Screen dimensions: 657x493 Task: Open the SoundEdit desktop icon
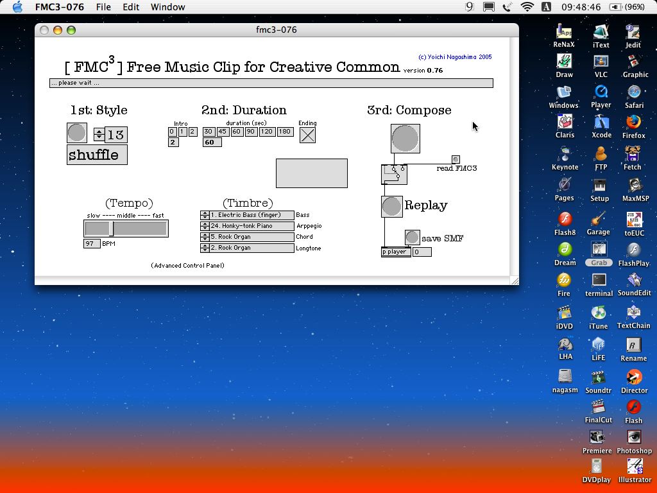click(635, 284)
